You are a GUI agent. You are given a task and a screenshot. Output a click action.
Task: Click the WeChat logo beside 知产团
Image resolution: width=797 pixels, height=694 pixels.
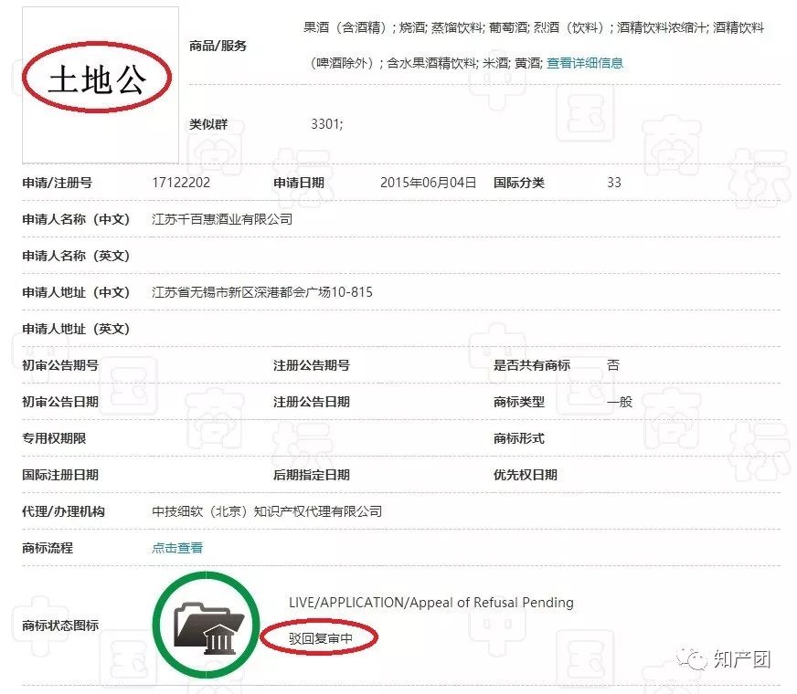pyautogui.click(x=696, y=659)
